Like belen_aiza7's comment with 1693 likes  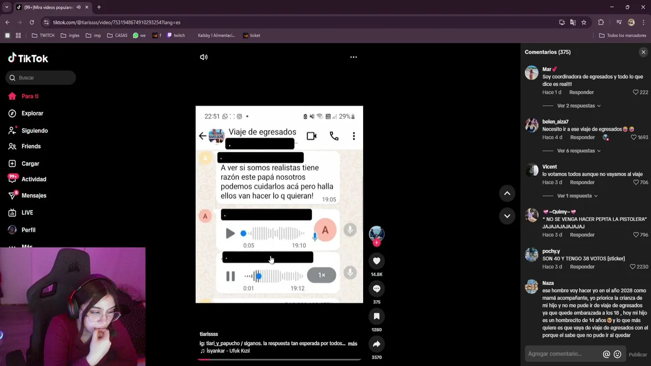[x=634, y=137]
